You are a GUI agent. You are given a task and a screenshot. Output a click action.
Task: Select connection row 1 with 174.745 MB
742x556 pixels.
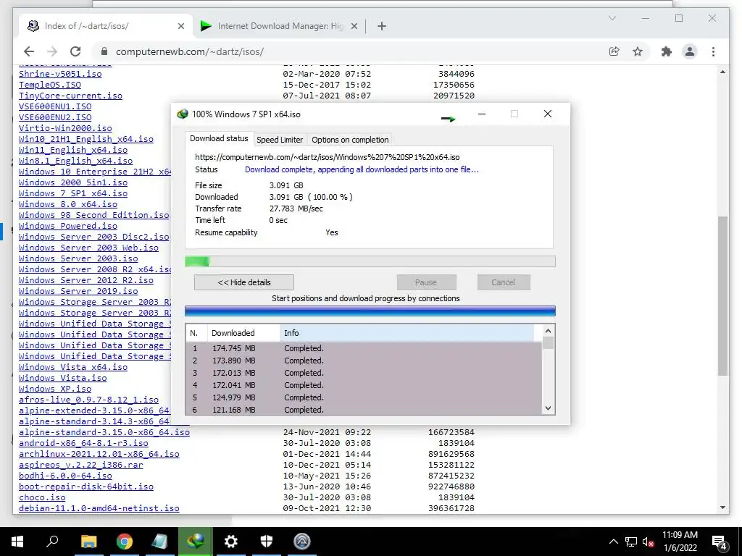[x=364, y=348]
